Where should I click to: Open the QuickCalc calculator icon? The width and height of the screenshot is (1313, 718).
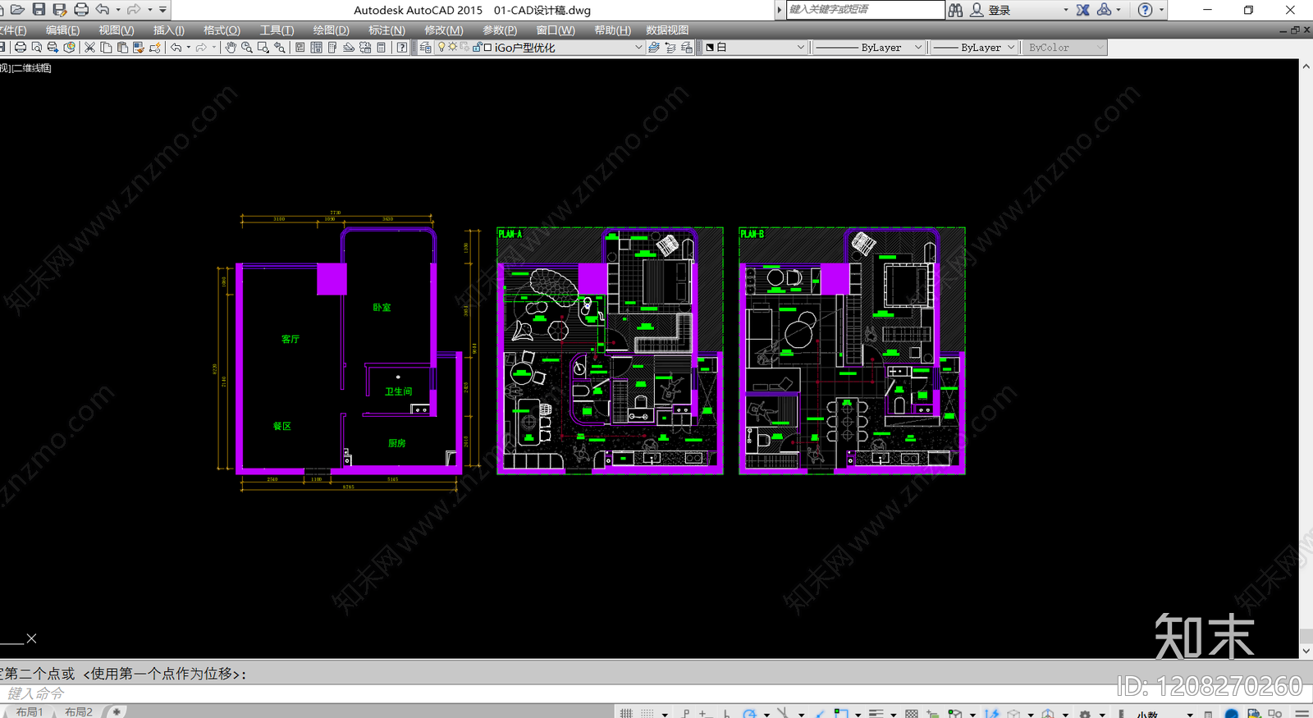[382, 48]
